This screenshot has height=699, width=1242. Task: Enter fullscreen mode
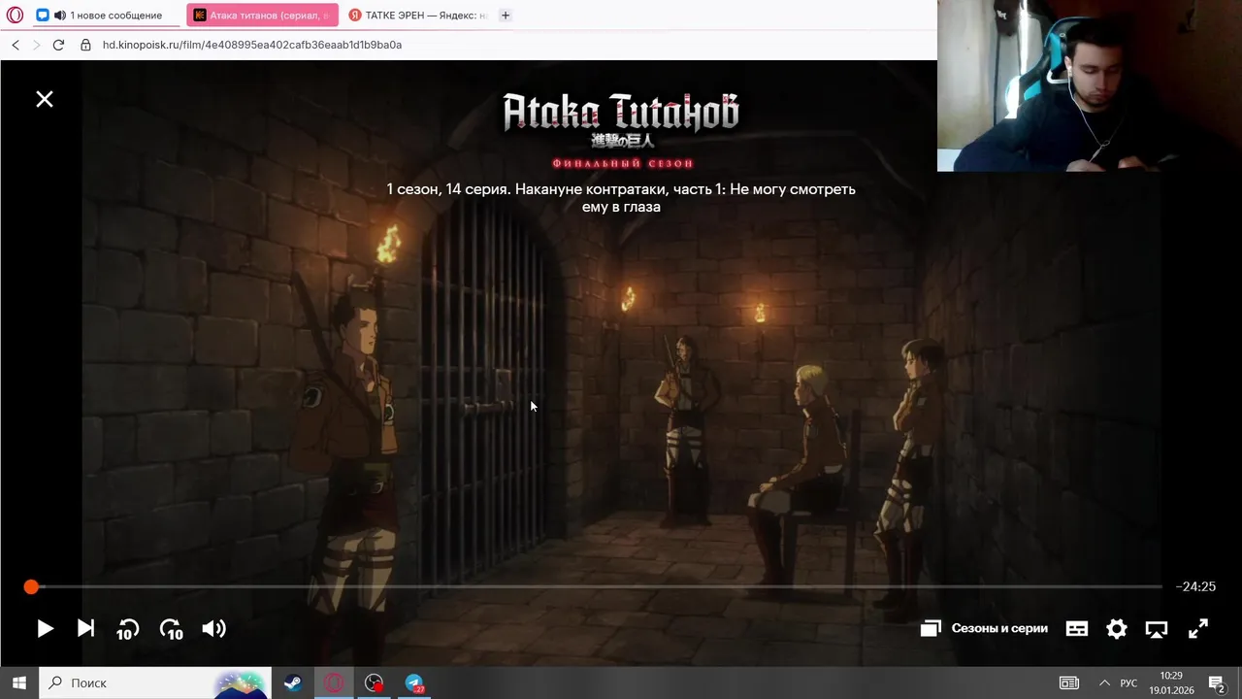click(1198, 629)
